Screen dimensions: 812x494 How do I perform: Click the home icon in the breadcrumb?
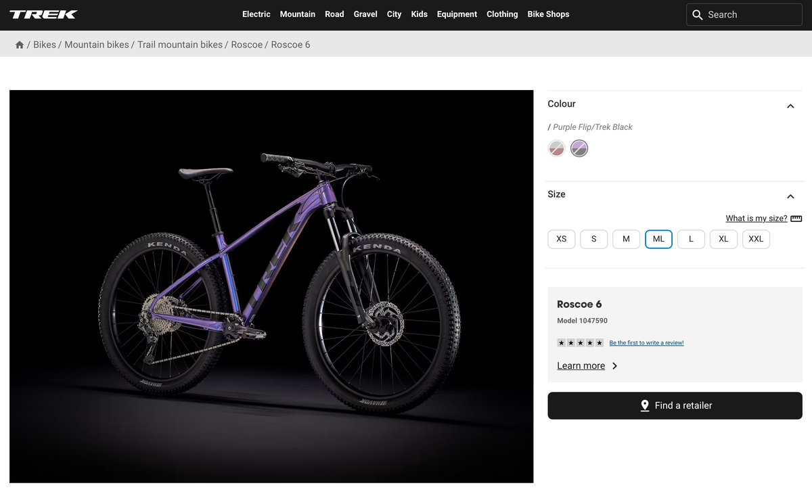click(19, 43)
